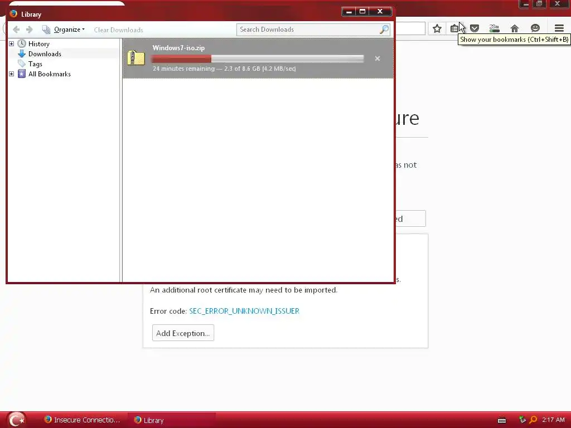Image resolution: width=571 pixels, height=428 pixels.
Task: Click the Add Exception... button
Action: click(183, 333)
